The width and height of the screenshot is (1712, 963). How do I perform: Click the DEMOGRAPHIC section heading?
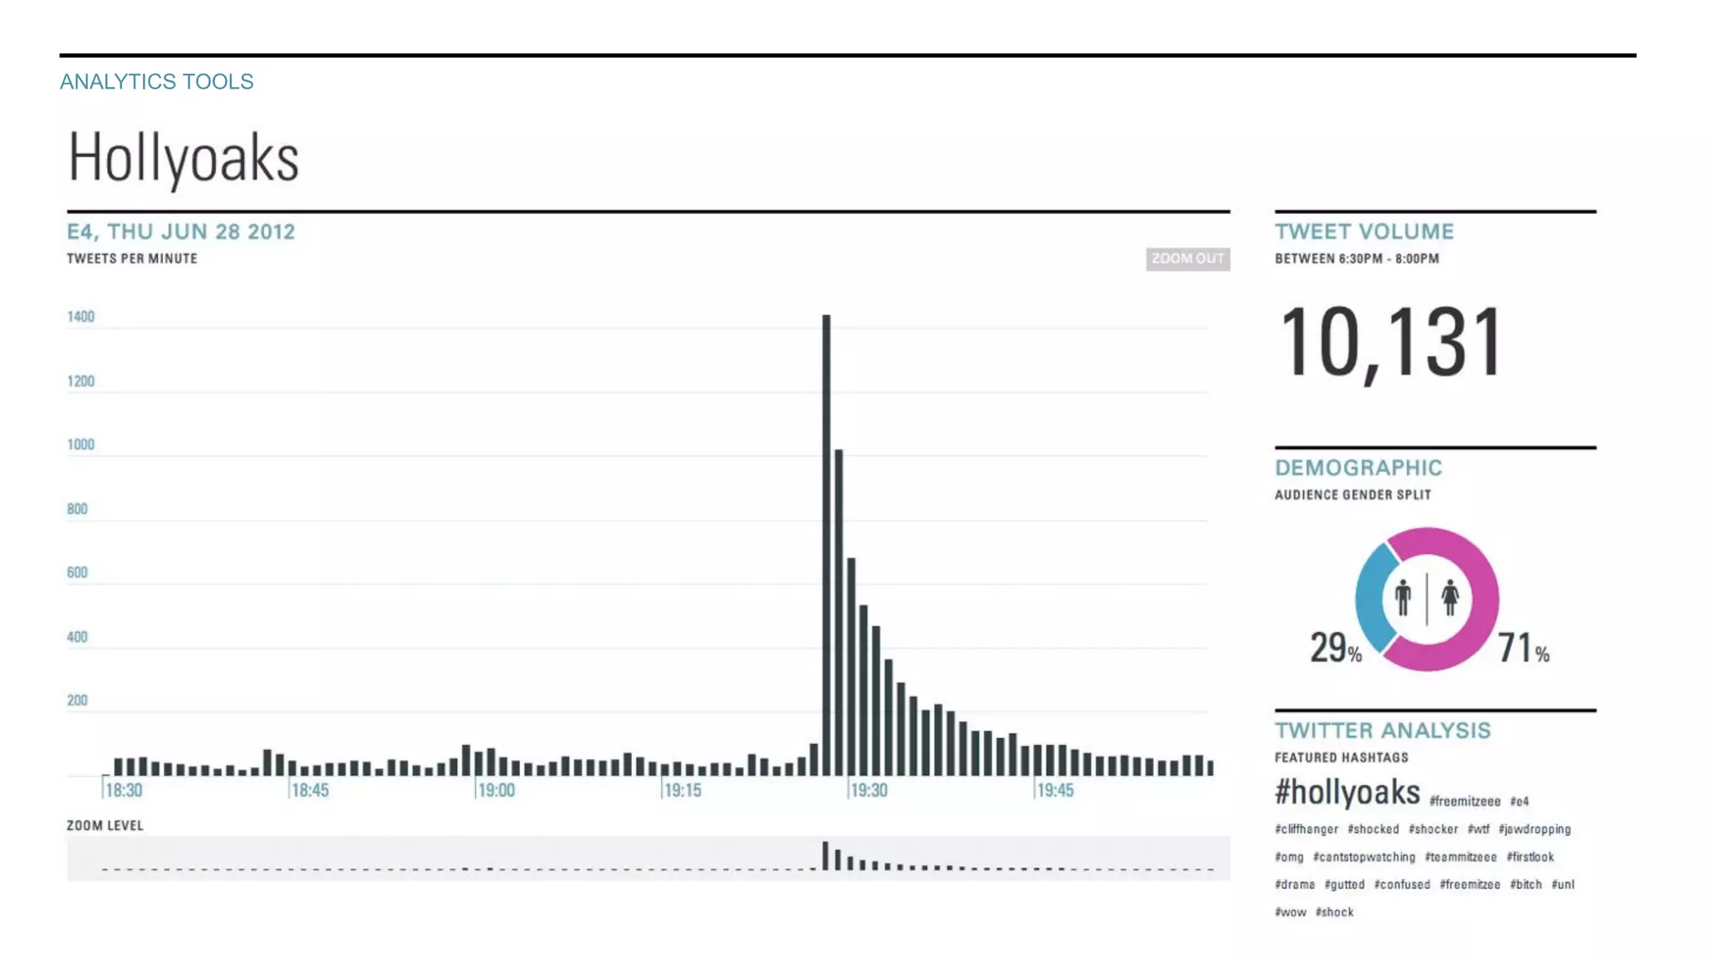pos(1358,468)
